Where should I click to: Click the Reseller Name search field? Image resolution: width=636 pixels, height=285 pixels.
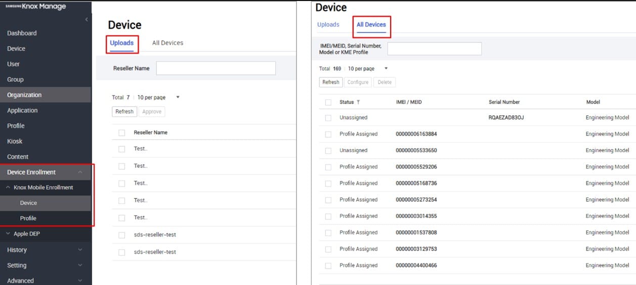[216, 68]
